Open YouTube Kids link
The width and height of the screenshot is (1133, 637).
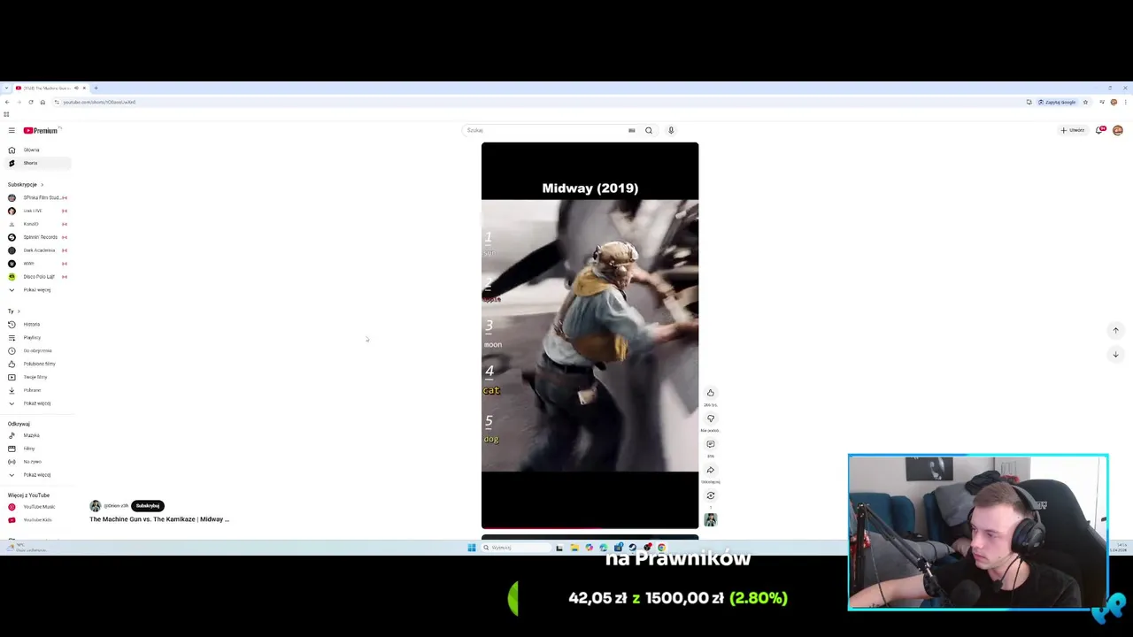[x=35, y=520]
